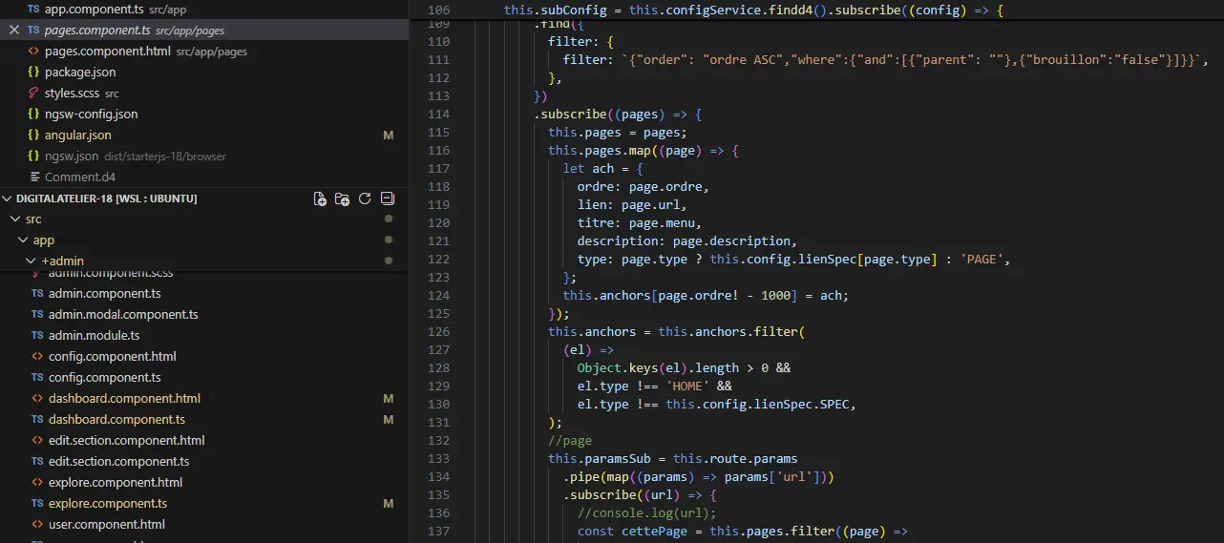Image resolution: width=1224 pixels, height=543 pixels.
Task: Click the TS icon beside app.component.ts
Action: 33,9
